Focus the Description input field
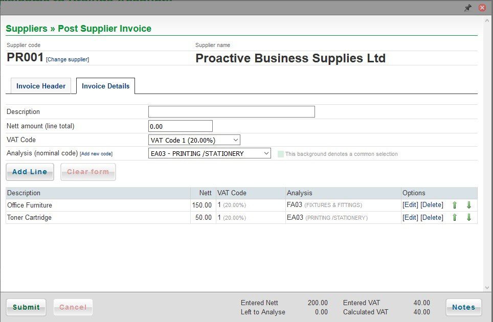The image size is (493, 322). [231, 112]
